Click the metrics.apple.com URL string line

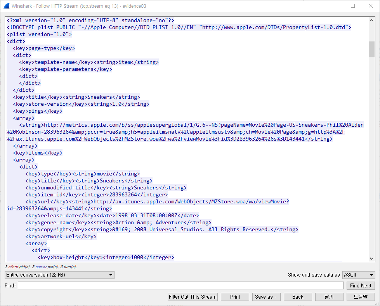click(191, 125)
